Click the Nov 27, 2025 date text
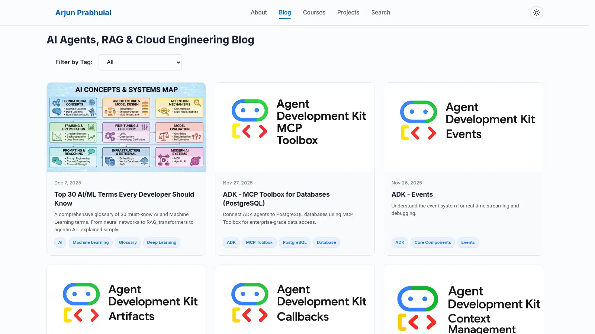The image size is (595, 334). 238,183
